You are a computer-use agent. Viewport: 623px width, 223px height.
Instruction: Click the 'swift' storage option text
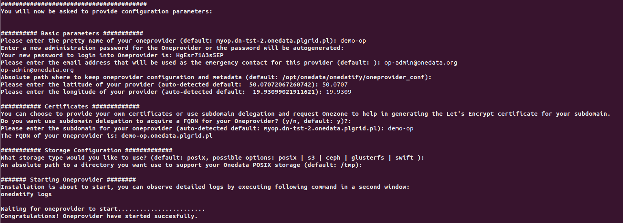coord(404,158)
